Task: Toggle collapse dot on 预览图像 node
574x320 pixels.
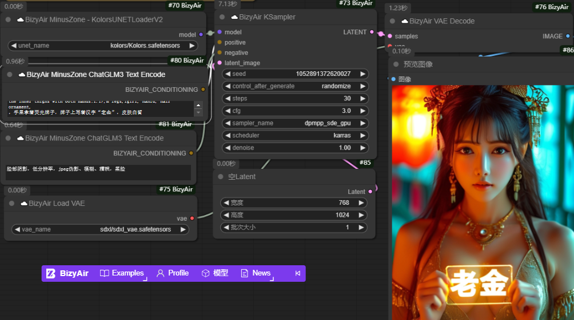Action: 396,64
